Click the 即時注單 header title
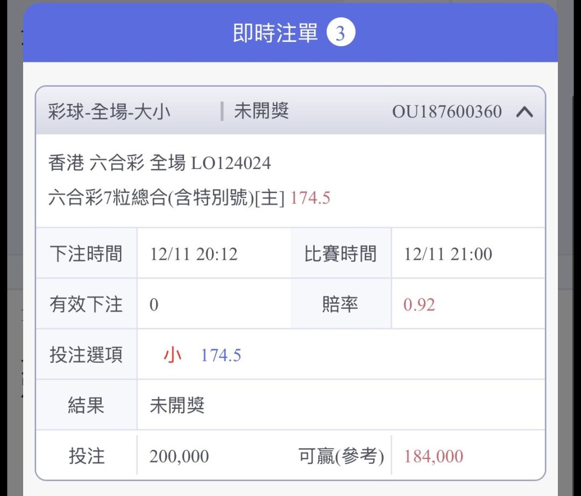581x496 pixels. (275, 33)
